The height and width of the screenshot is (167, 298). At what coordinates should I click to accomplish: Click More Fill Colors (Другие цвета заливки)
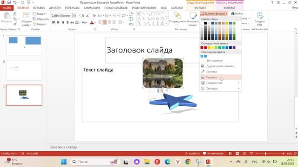pos(221,66)
